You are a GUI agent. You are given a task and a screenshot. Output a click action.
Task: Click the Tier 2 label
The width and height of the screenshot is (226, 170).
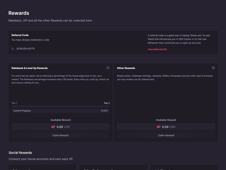107,103
